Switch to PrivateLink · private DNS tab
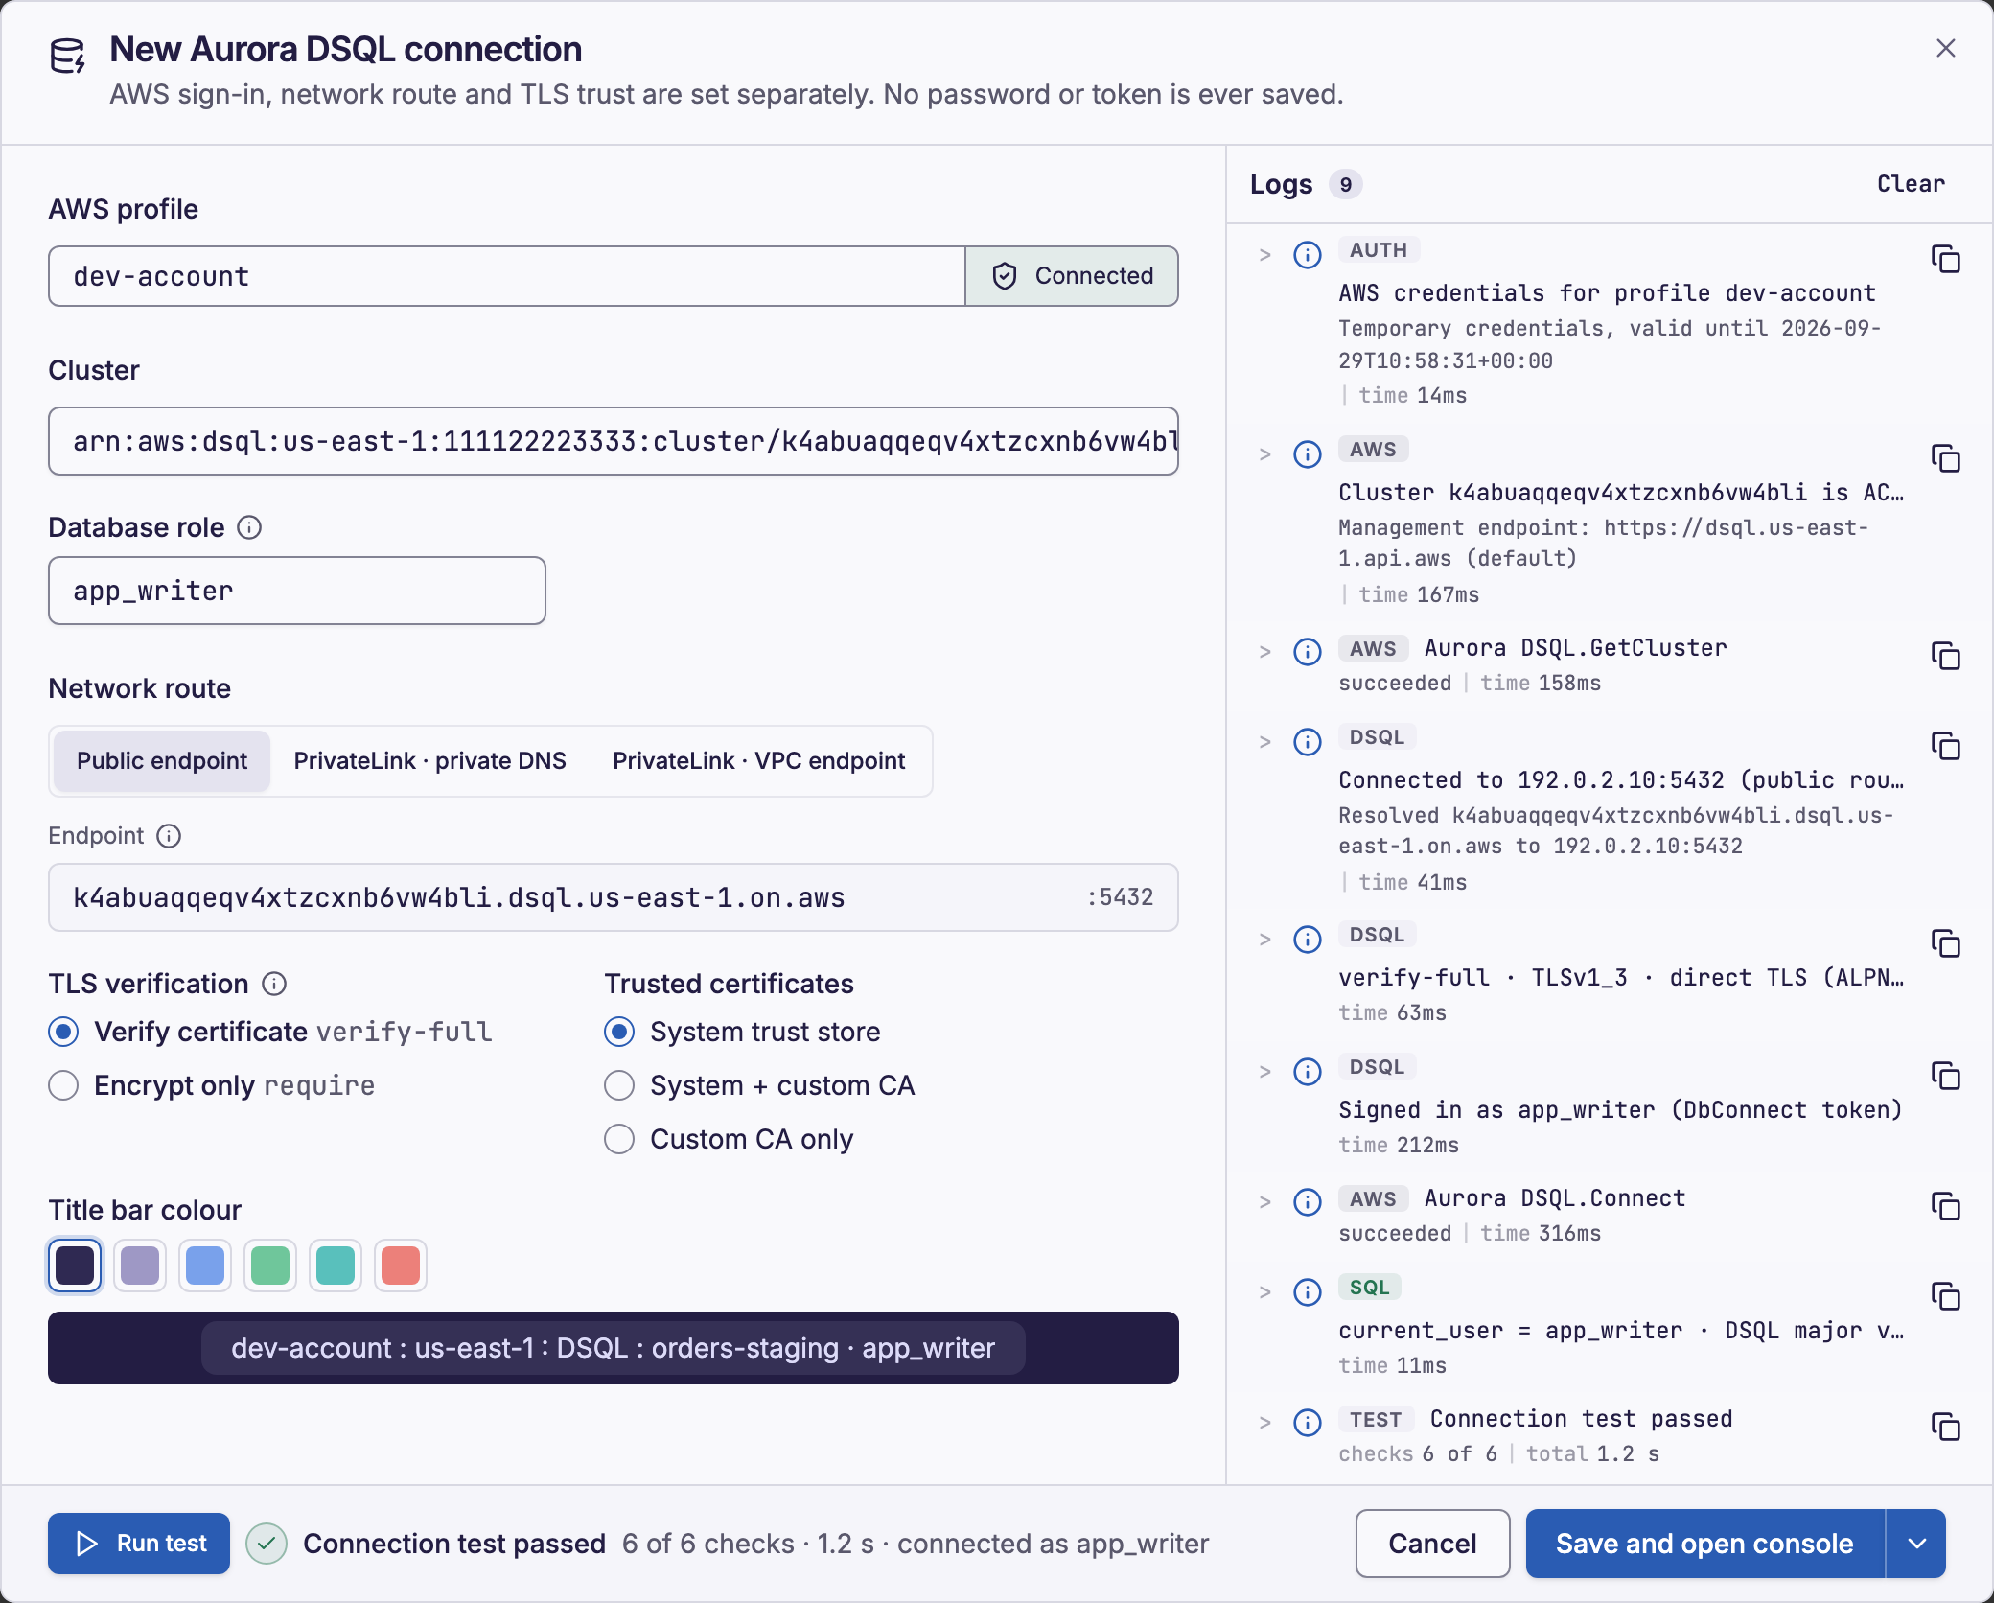This screenshot has height=1603, width=1994. (x=429, y=761)
